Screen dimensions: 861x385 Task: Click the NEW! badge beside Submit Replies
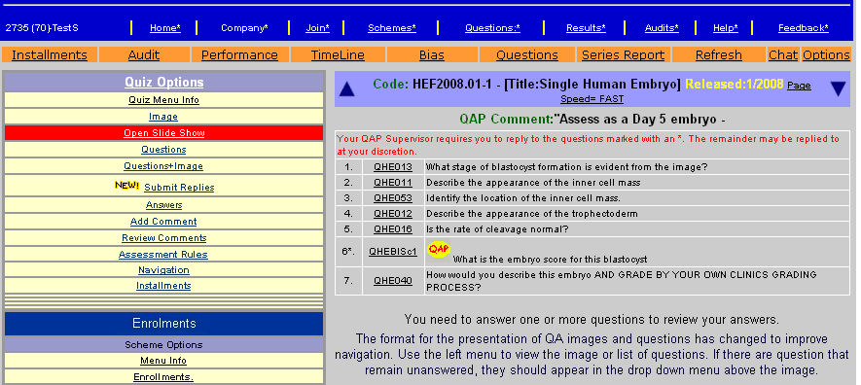(126, 186)
